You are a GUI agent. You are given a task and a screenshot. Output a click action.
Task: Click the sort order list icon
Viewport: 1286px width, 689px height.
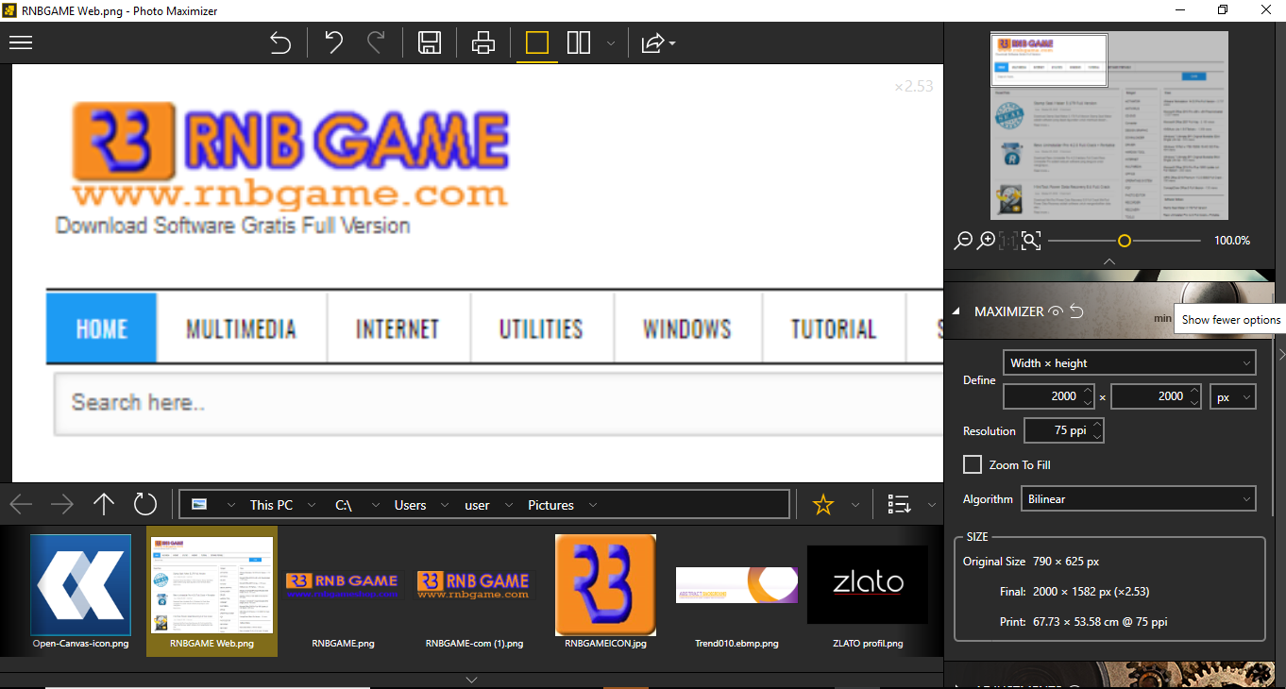[x=899, y=505]
